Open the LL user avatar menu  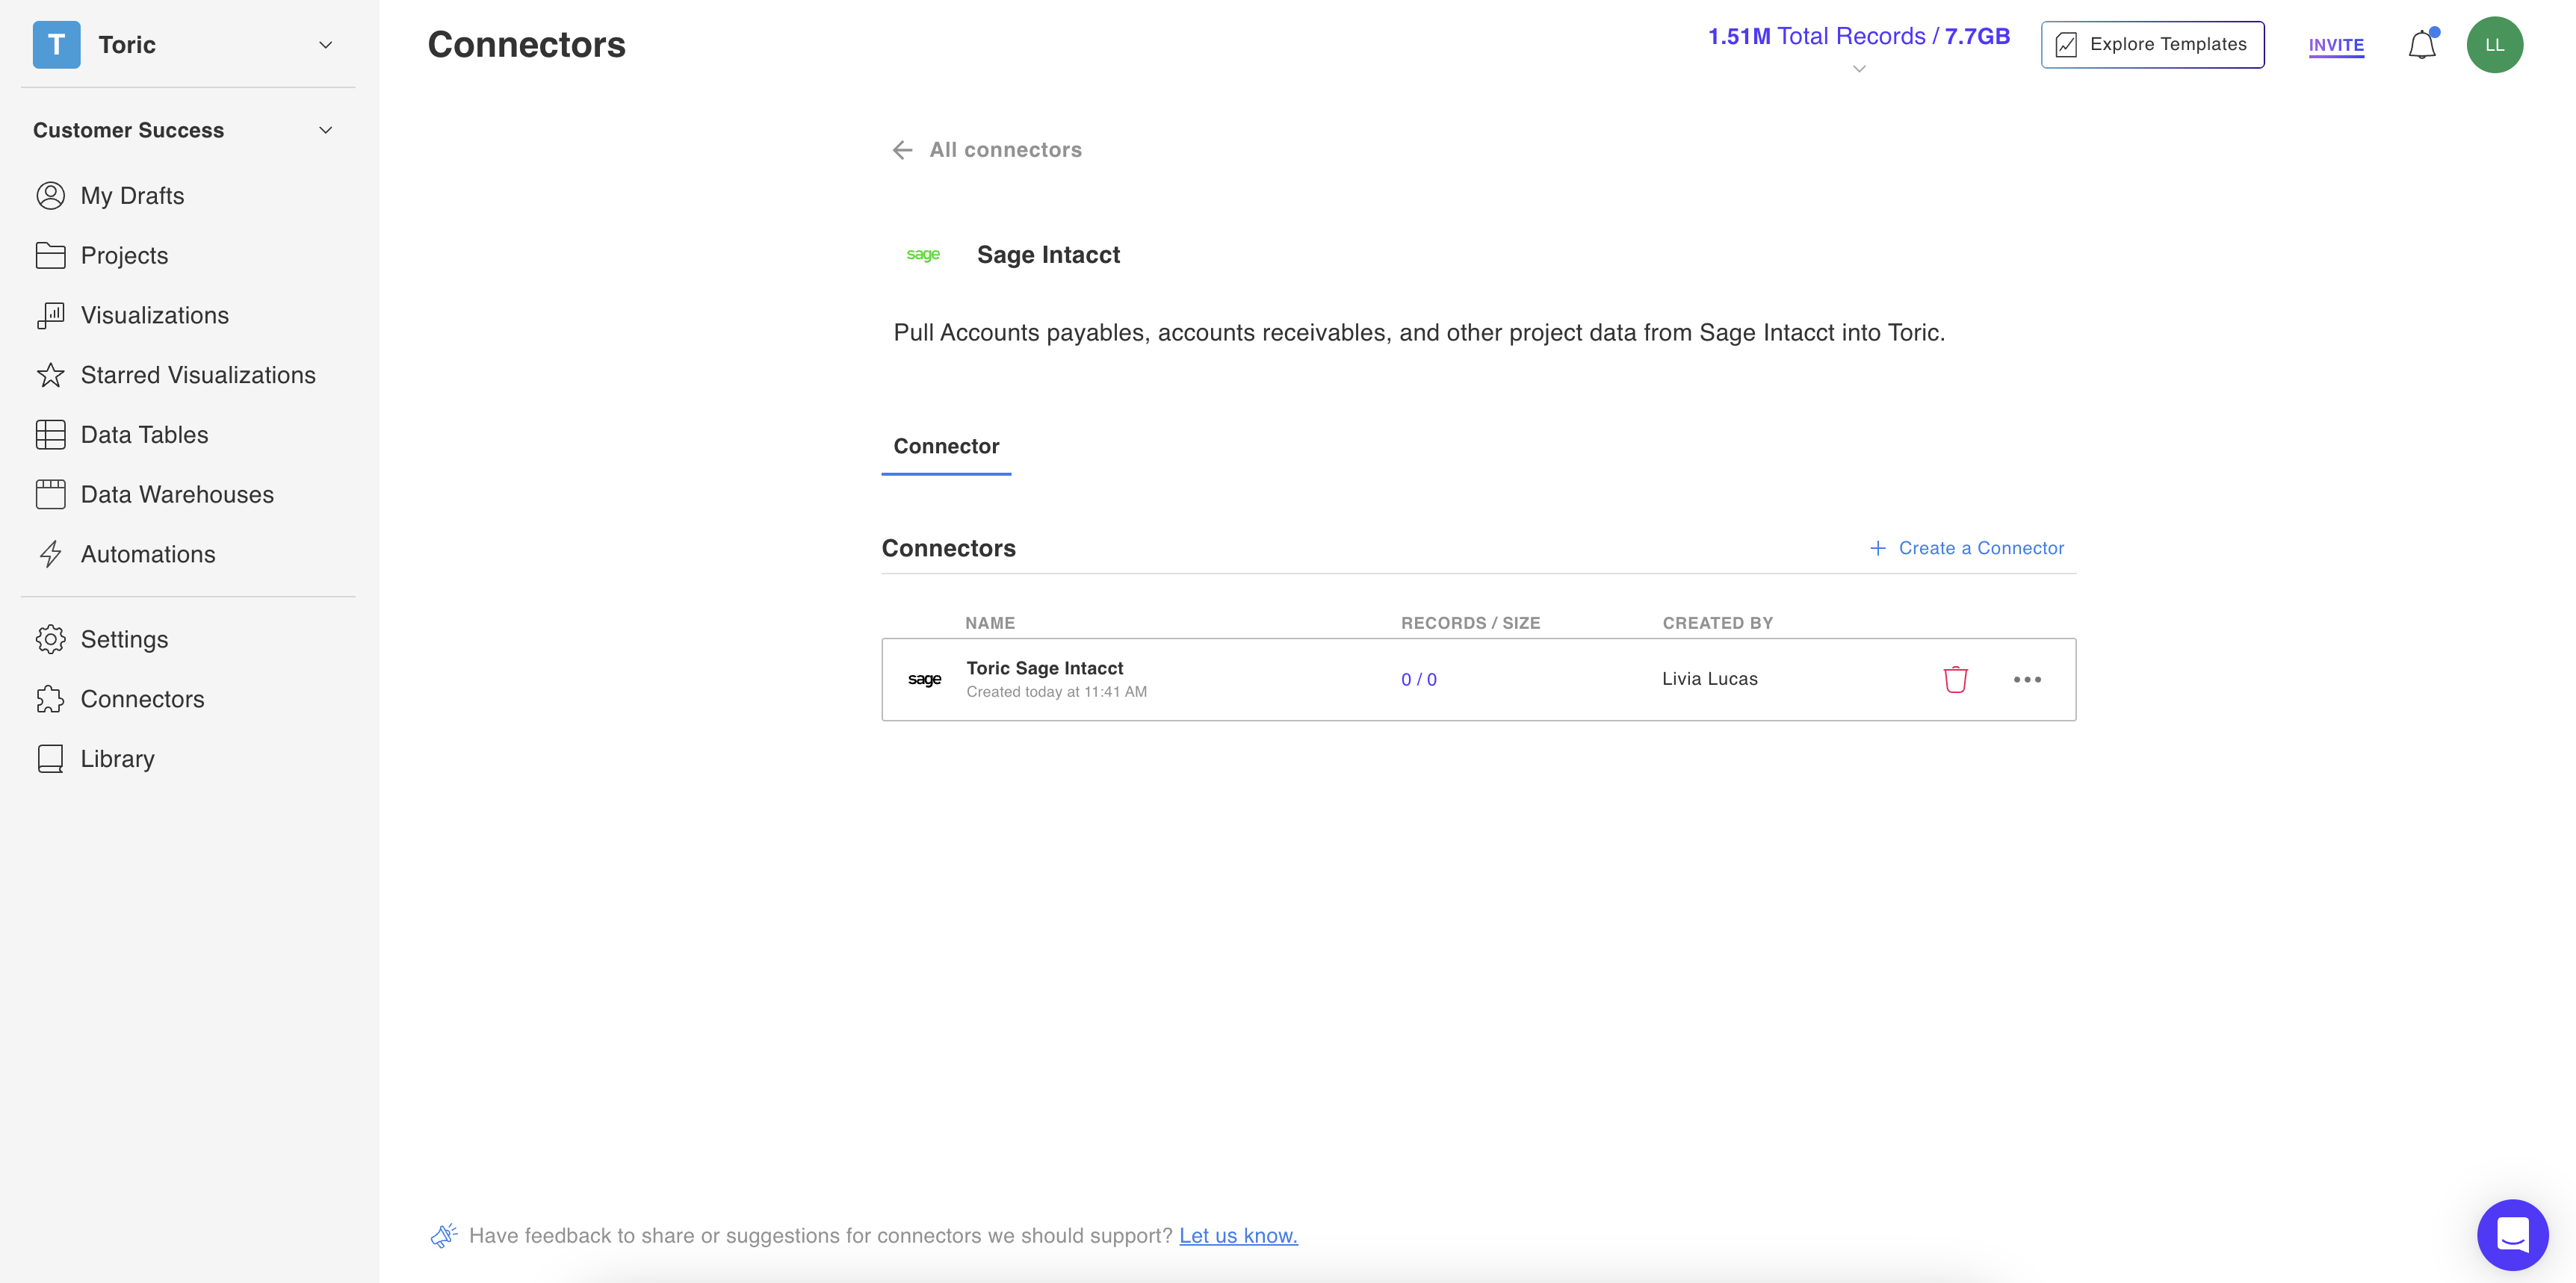(2494, 45)
